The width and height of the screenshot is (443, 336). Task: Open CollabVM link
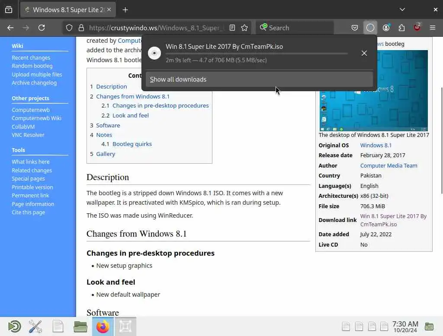click(x=23, y=127)
